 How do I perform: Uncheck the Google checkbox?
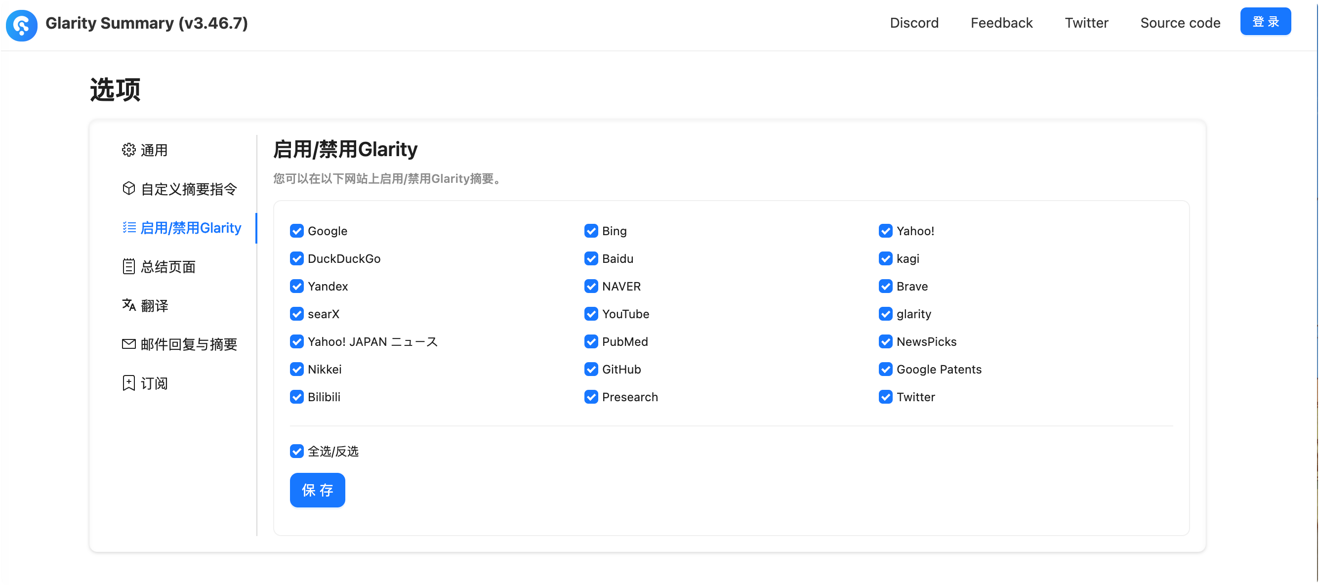(296, 231)
